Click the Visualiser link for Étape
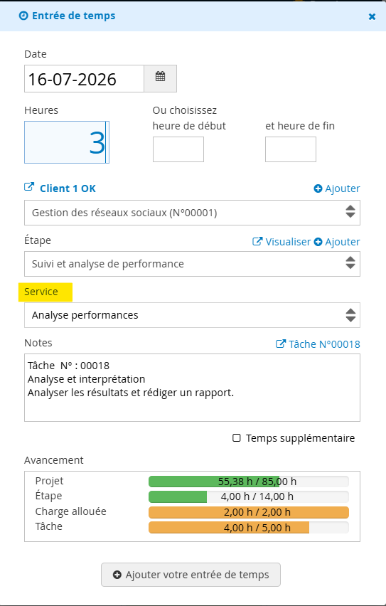Image resolution: width=386 pixels, height=606 pixels. (288, 242)
